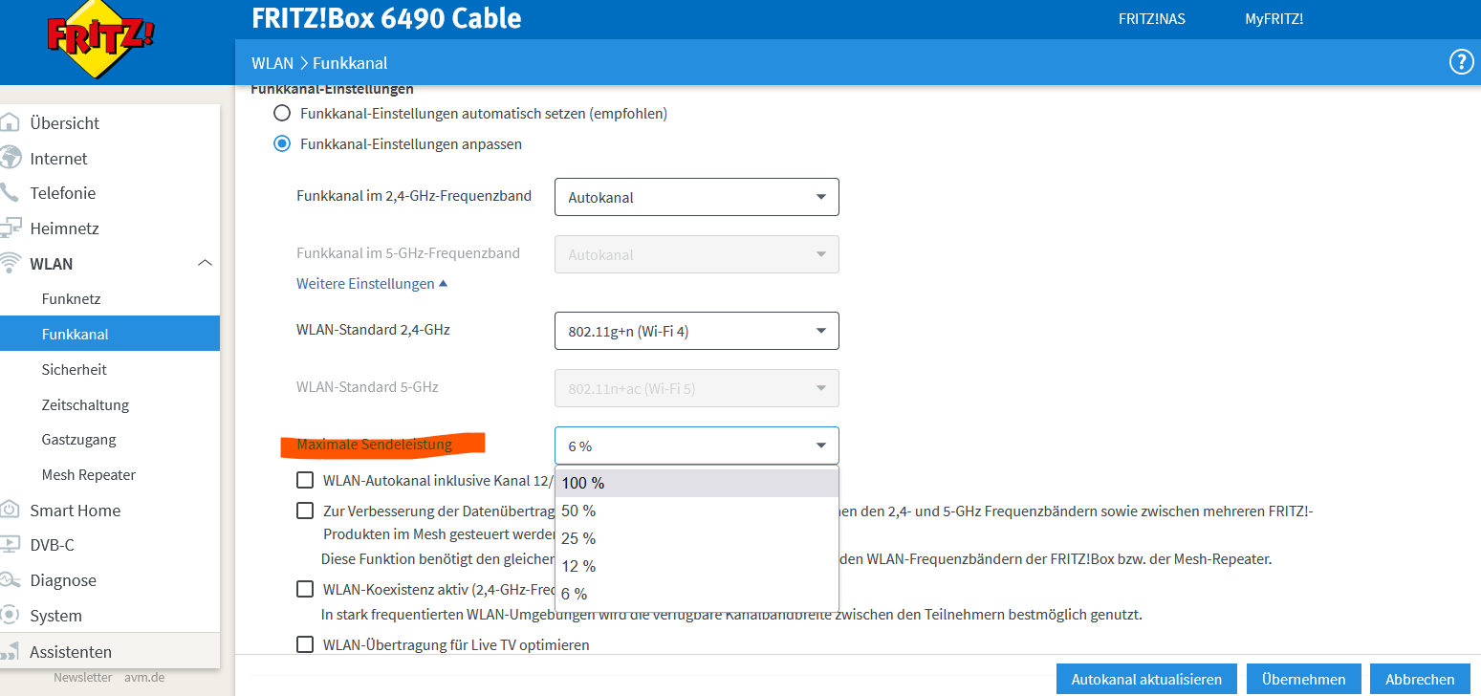
Task: Close the Maximale Sendeleistung dropdown showing 6 %
Action: [697, 446]
